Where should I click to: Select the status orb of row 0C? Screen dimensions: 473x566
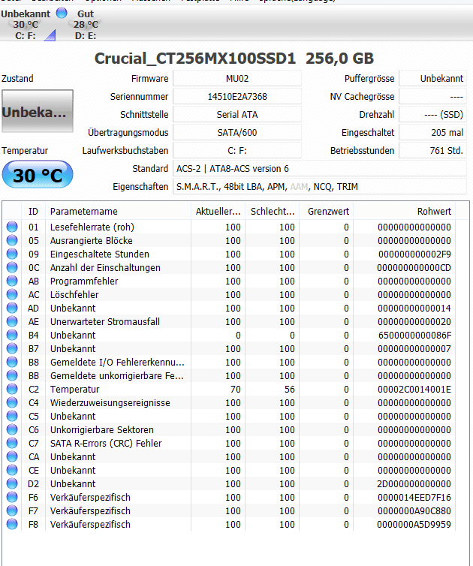pyautogui.click(x=12, y=267)
